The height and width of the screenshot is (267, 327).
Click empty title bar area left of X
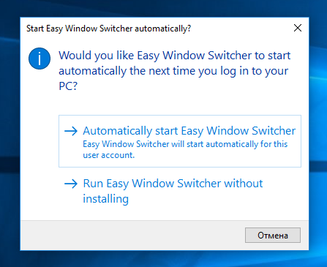pyautogui.click(x=241, y=29)
